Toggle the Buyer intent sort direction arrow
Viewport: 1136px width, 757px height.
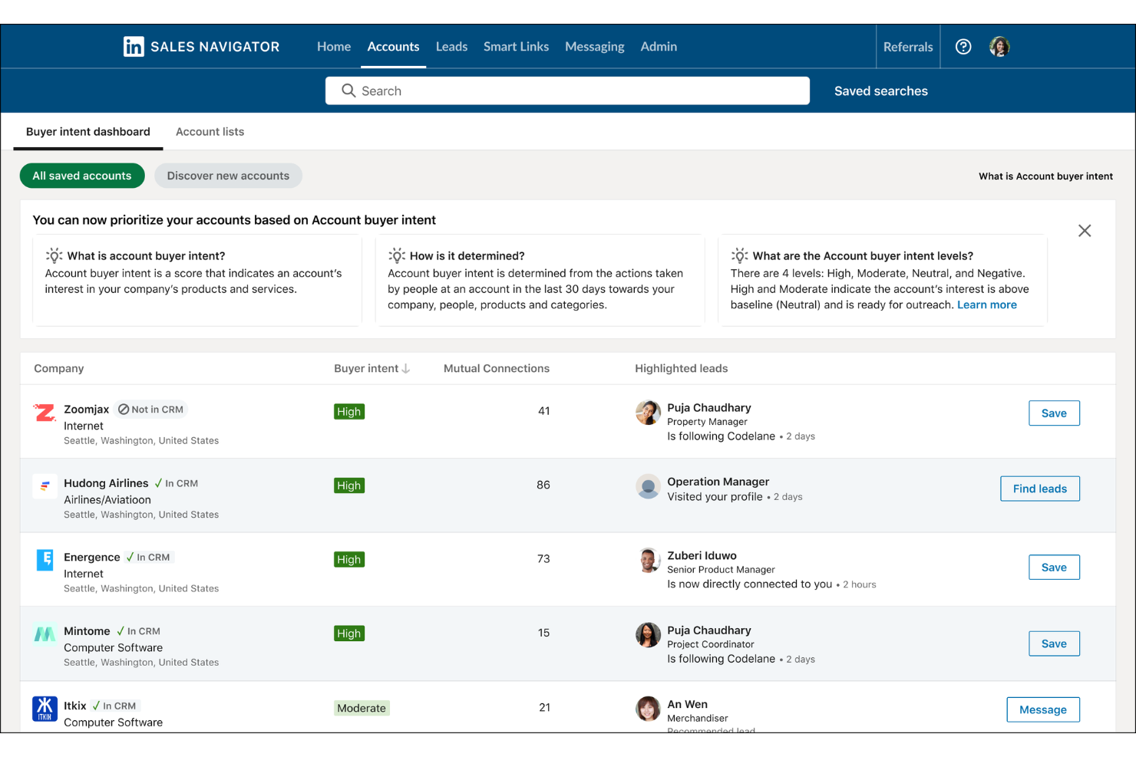click(x=406, y=368)
